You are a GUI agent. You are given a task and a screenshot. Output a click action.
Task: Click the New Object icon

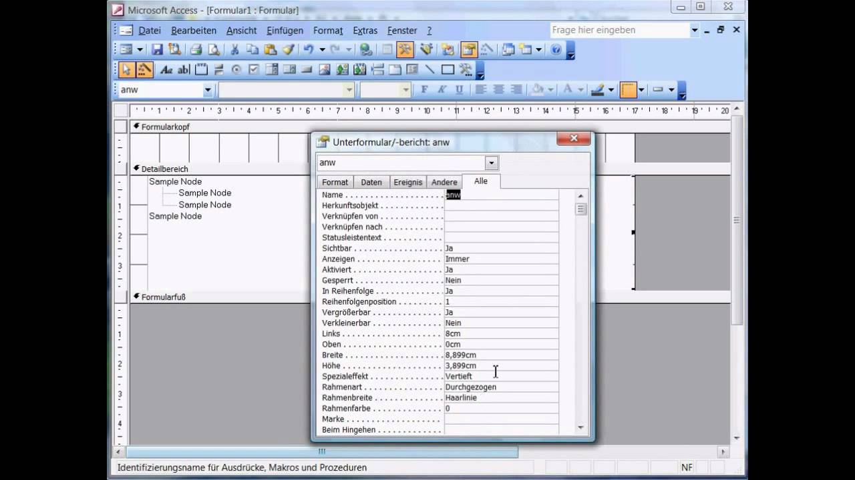[x=526, y=49]
